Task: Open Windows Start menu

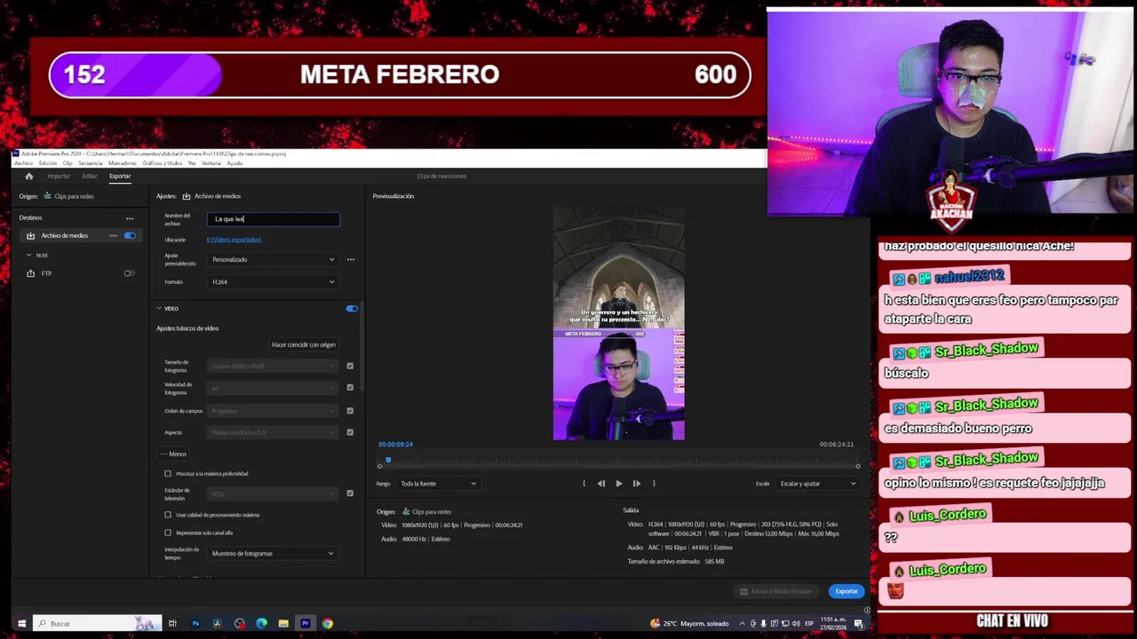Action: pos(21,623)
